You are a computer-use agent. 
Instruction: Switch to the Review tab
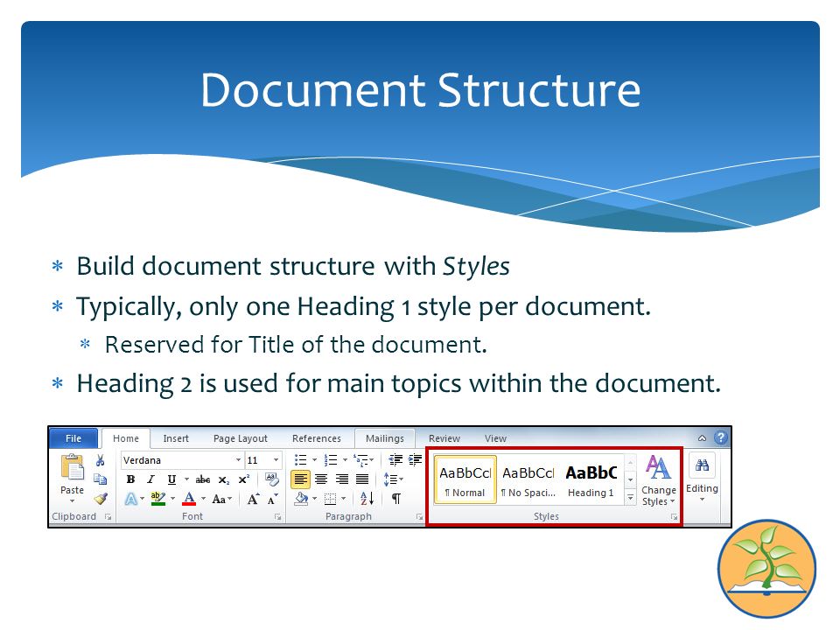[444, 438]
